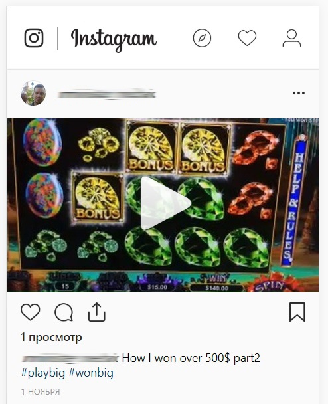Image resolution: width=328 pixels, height=404 pixels.
Task: Click the '1 просмотр' view count
Action: [x=51, y=337]
